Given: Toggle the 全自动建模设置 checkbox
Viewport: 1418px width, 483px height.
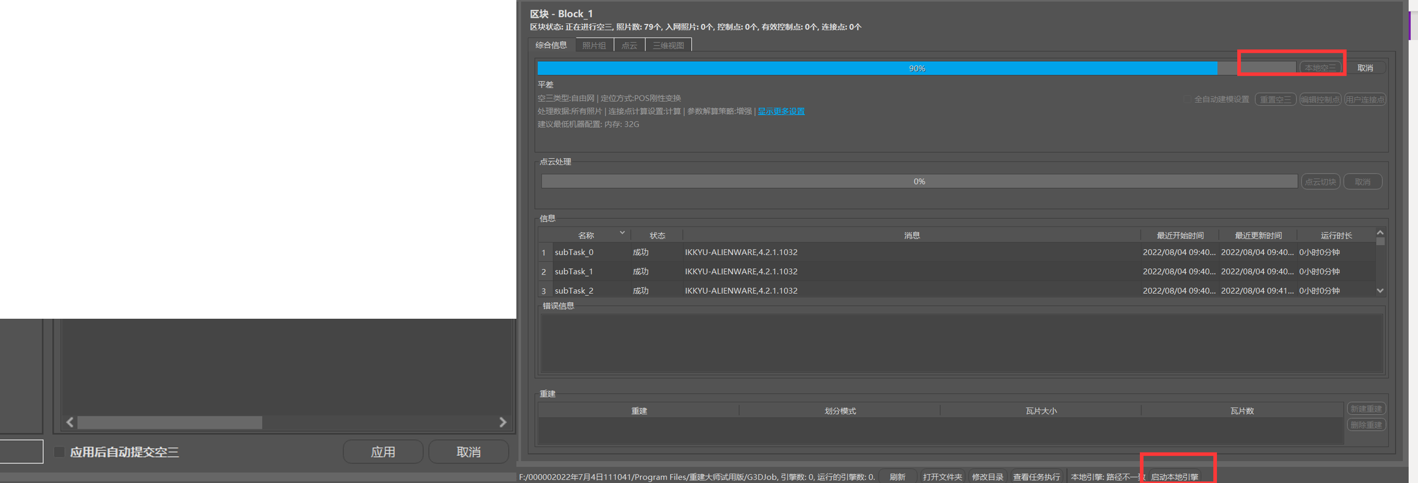Looking at the screenshot, I should [1187, 99].
